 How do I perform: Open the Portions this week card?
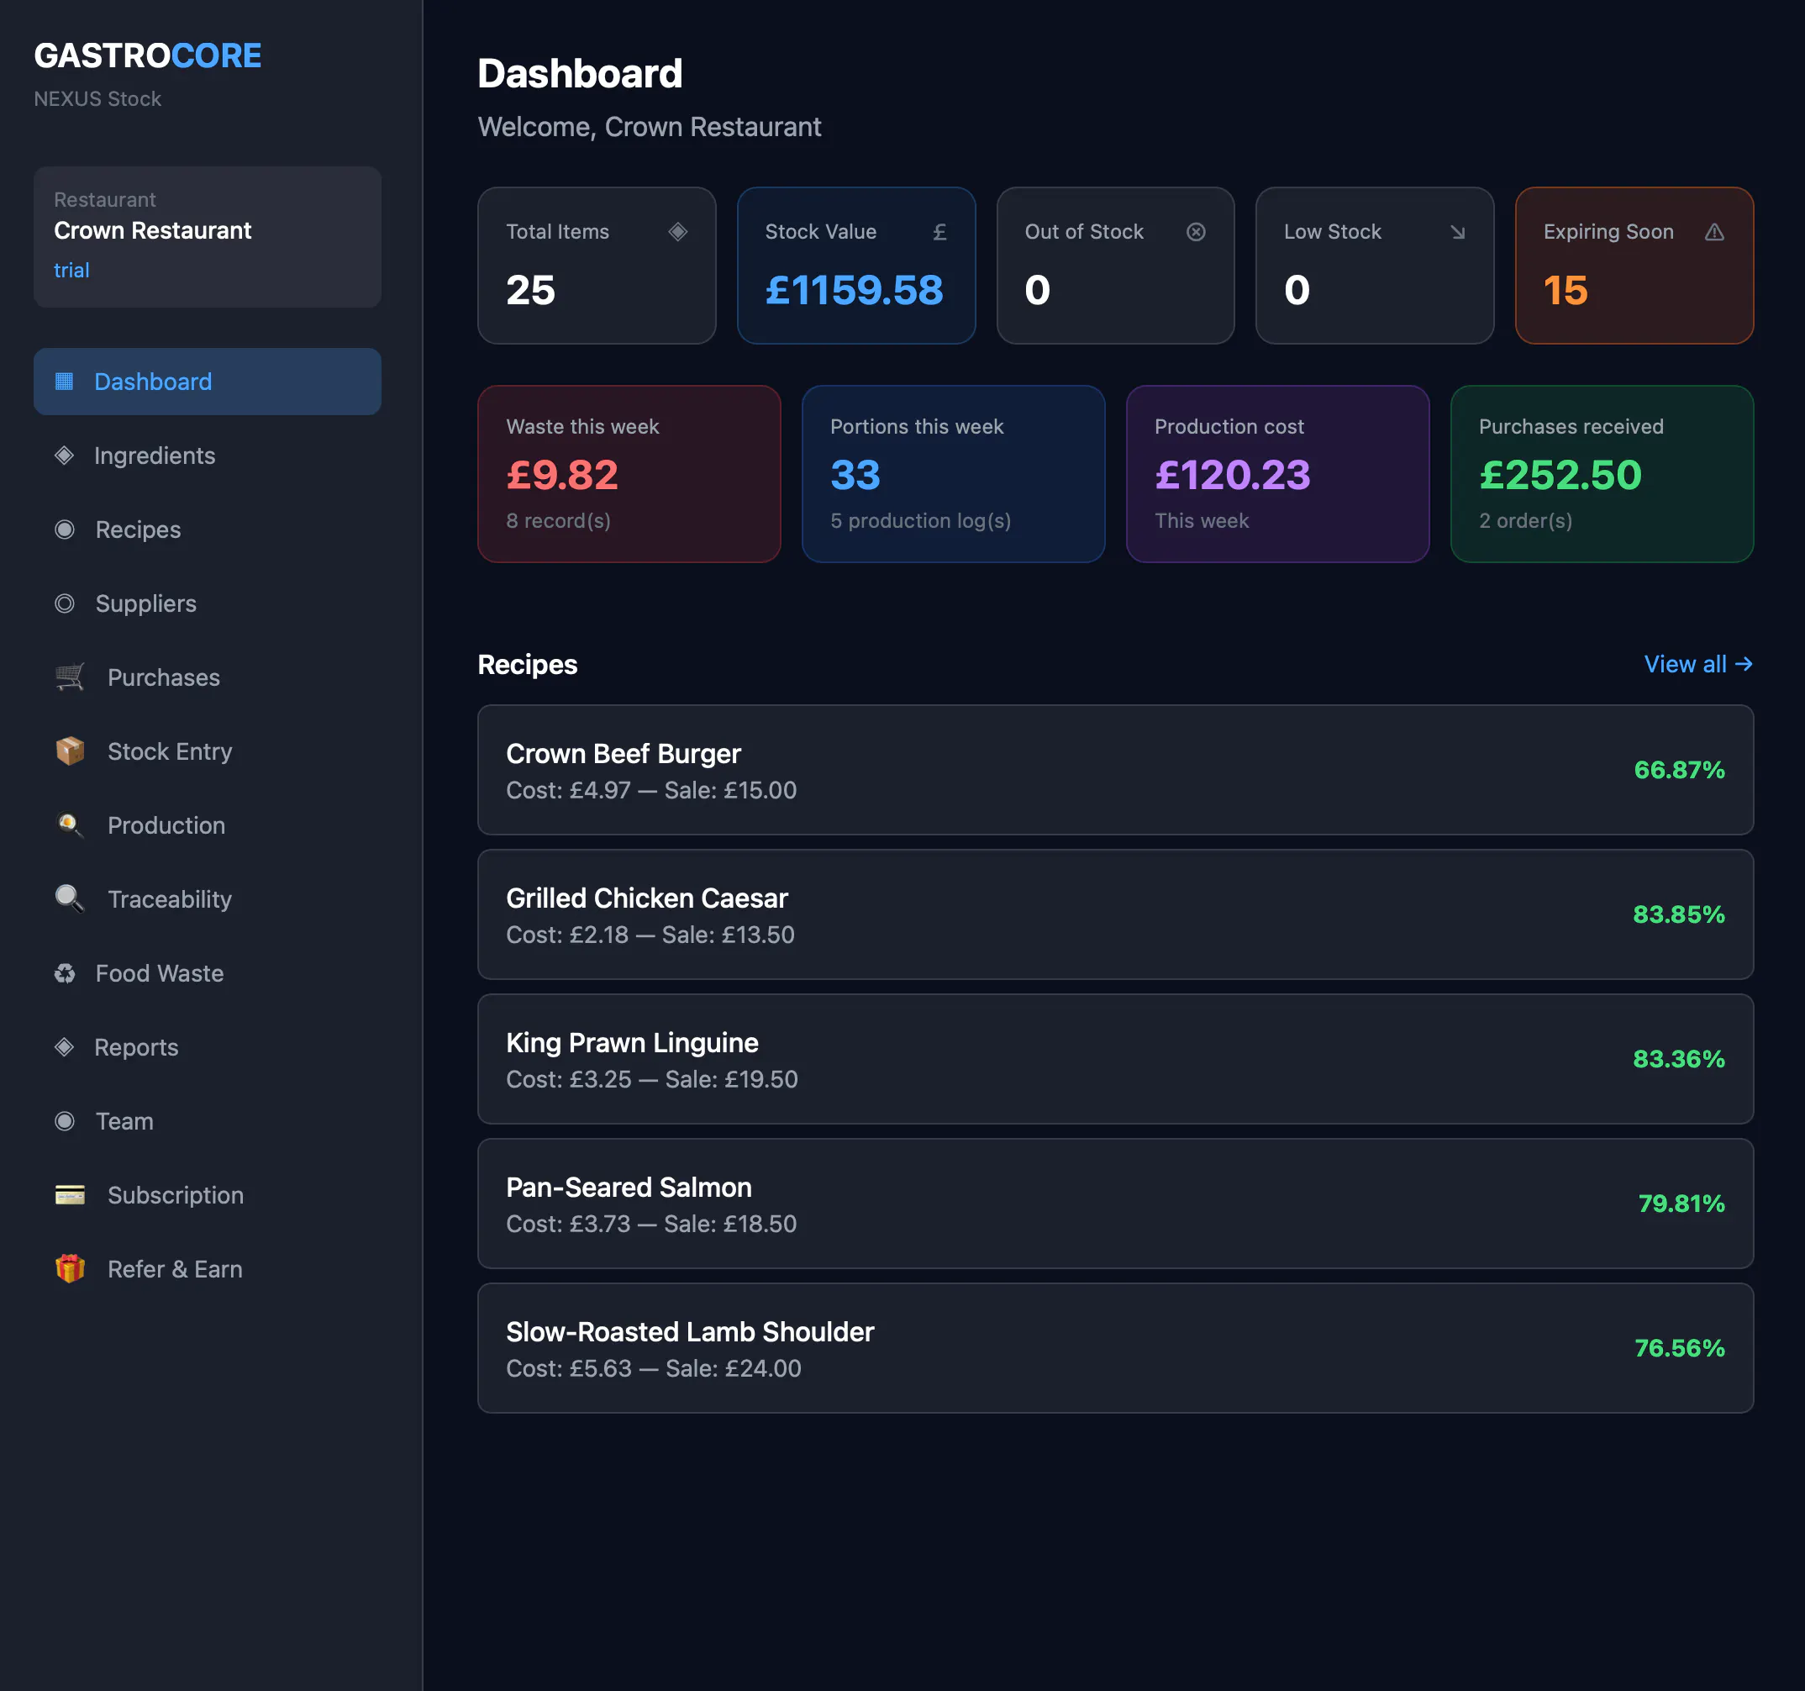pos(954,473)
